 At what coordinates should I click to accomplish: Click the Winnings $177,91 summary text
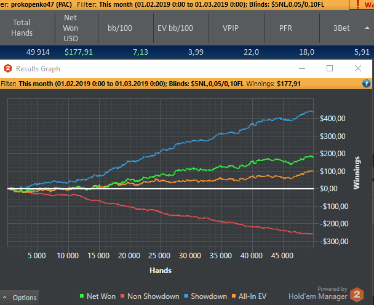273,84
